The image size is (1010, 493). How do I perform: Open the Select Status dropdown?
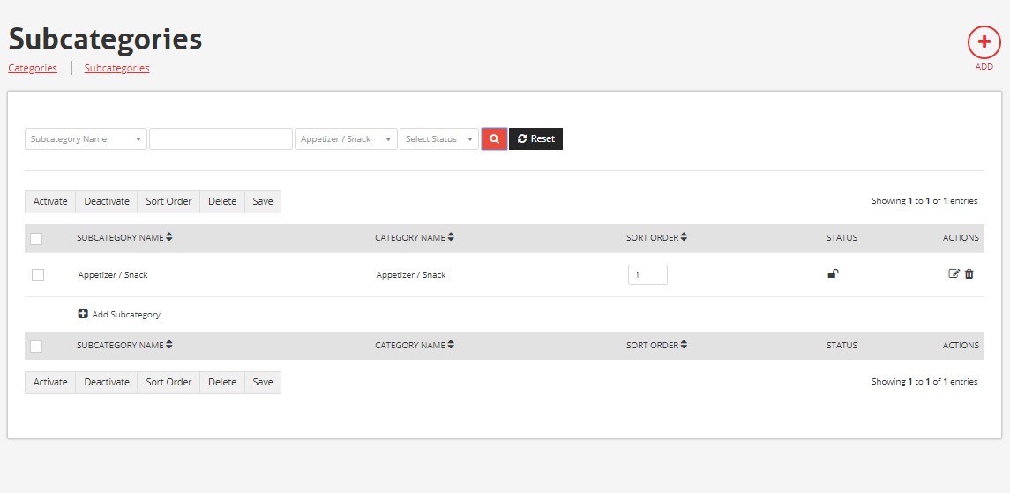tap(439, 139)
